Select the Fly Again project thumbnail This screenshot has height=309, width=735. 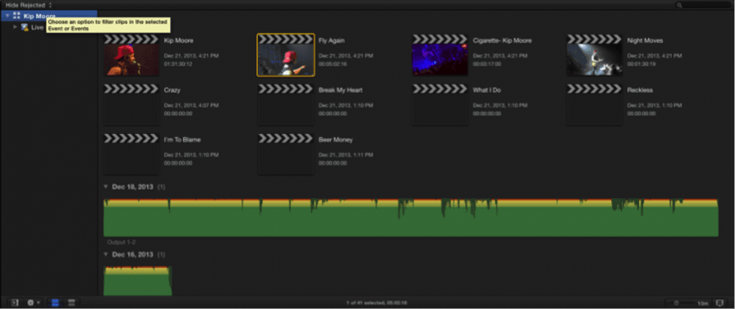286,55
